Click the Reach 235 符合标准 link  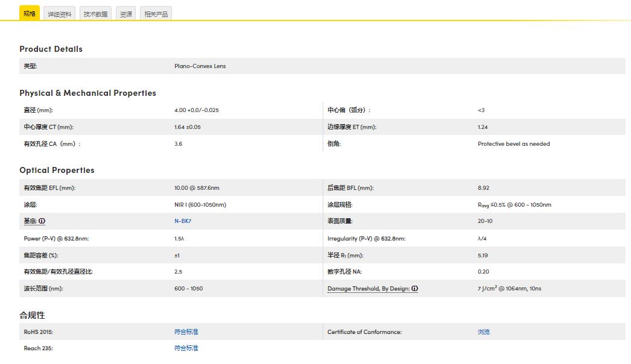pyautogui.click(x=186, y=348)
